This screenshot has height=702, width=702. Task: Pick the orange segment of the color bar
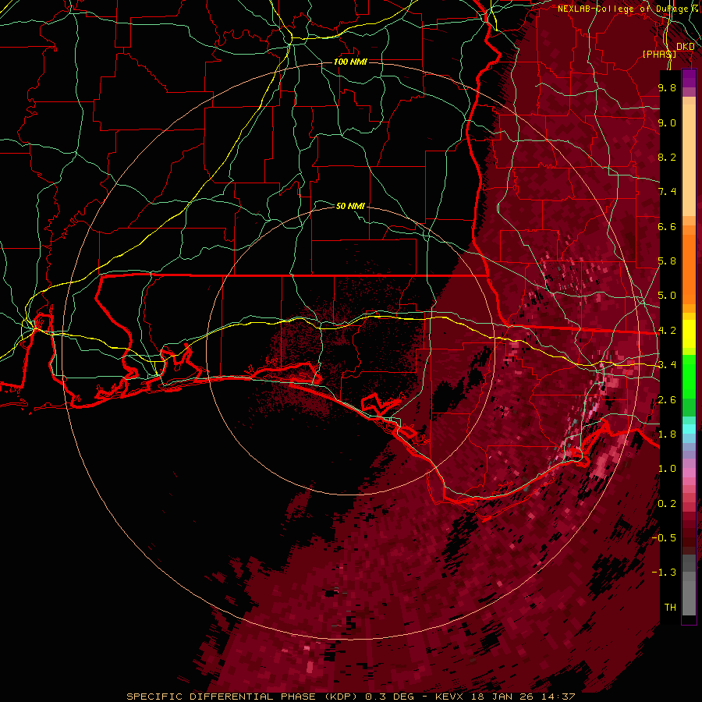pos(689,268)
